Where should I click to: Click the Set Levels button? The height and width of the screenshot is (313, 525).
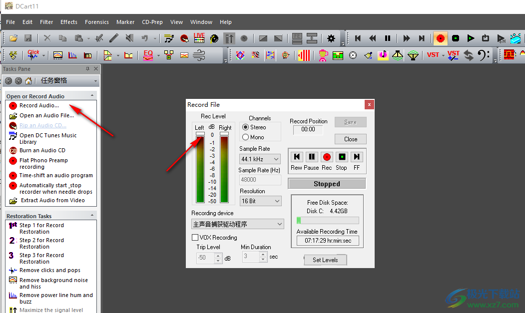coord(325,260)
